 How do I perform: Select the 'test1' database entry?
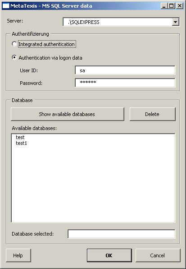(21, 143)
